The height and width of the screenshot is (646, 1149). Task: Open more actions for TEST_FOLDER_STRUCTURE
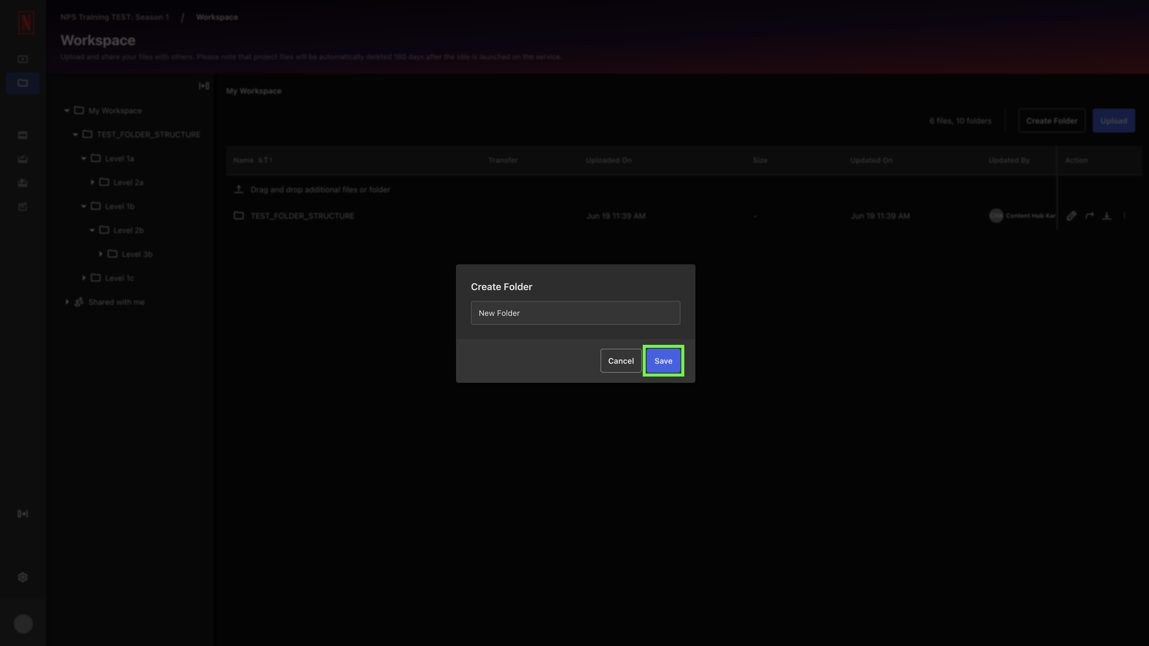1124,216
